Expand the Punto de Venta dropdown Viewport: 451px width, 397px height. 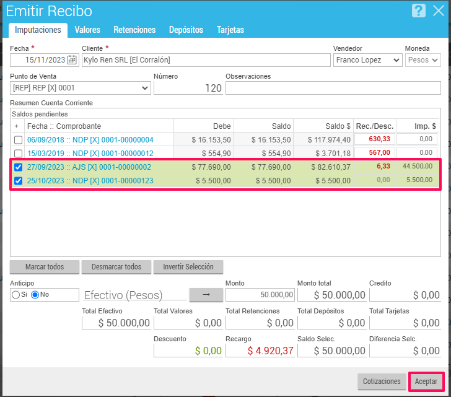point(81,88)
